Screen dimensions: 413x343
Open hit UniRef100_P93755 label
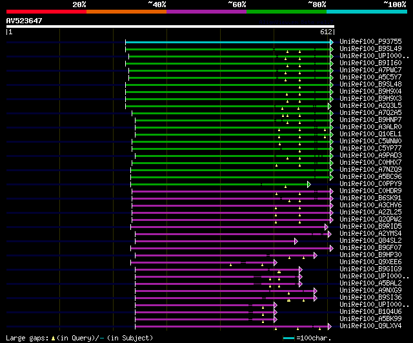pyautogui.click(x=370, y=41)
